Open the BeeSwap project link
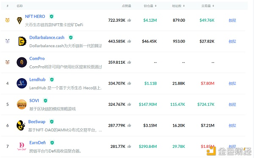This screenshot has width=254, height=158. click(x=37, y=122)
